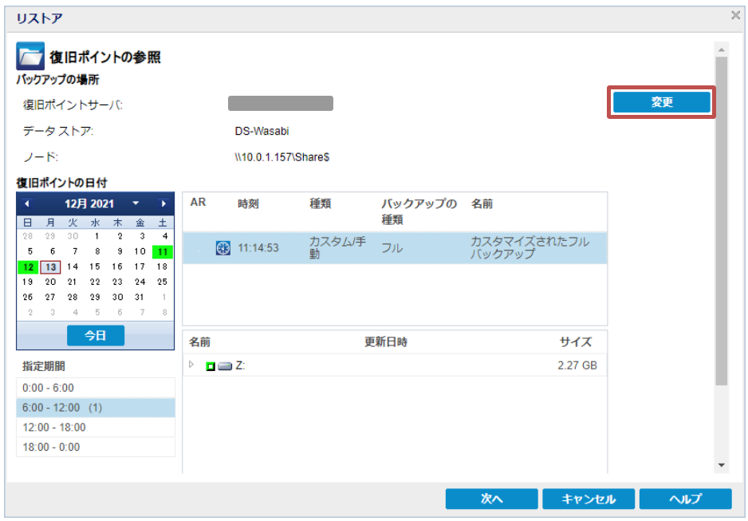
Task: Click the キャンセル button
Action: (589, 499)
